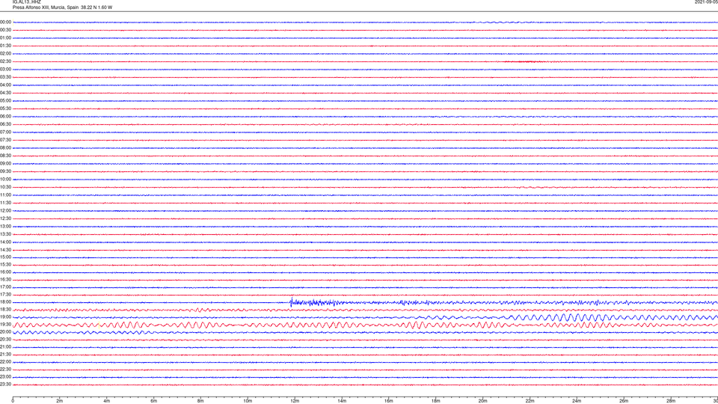Select the '23:00' time label
The image size is (718, 404).
[5, 377]
